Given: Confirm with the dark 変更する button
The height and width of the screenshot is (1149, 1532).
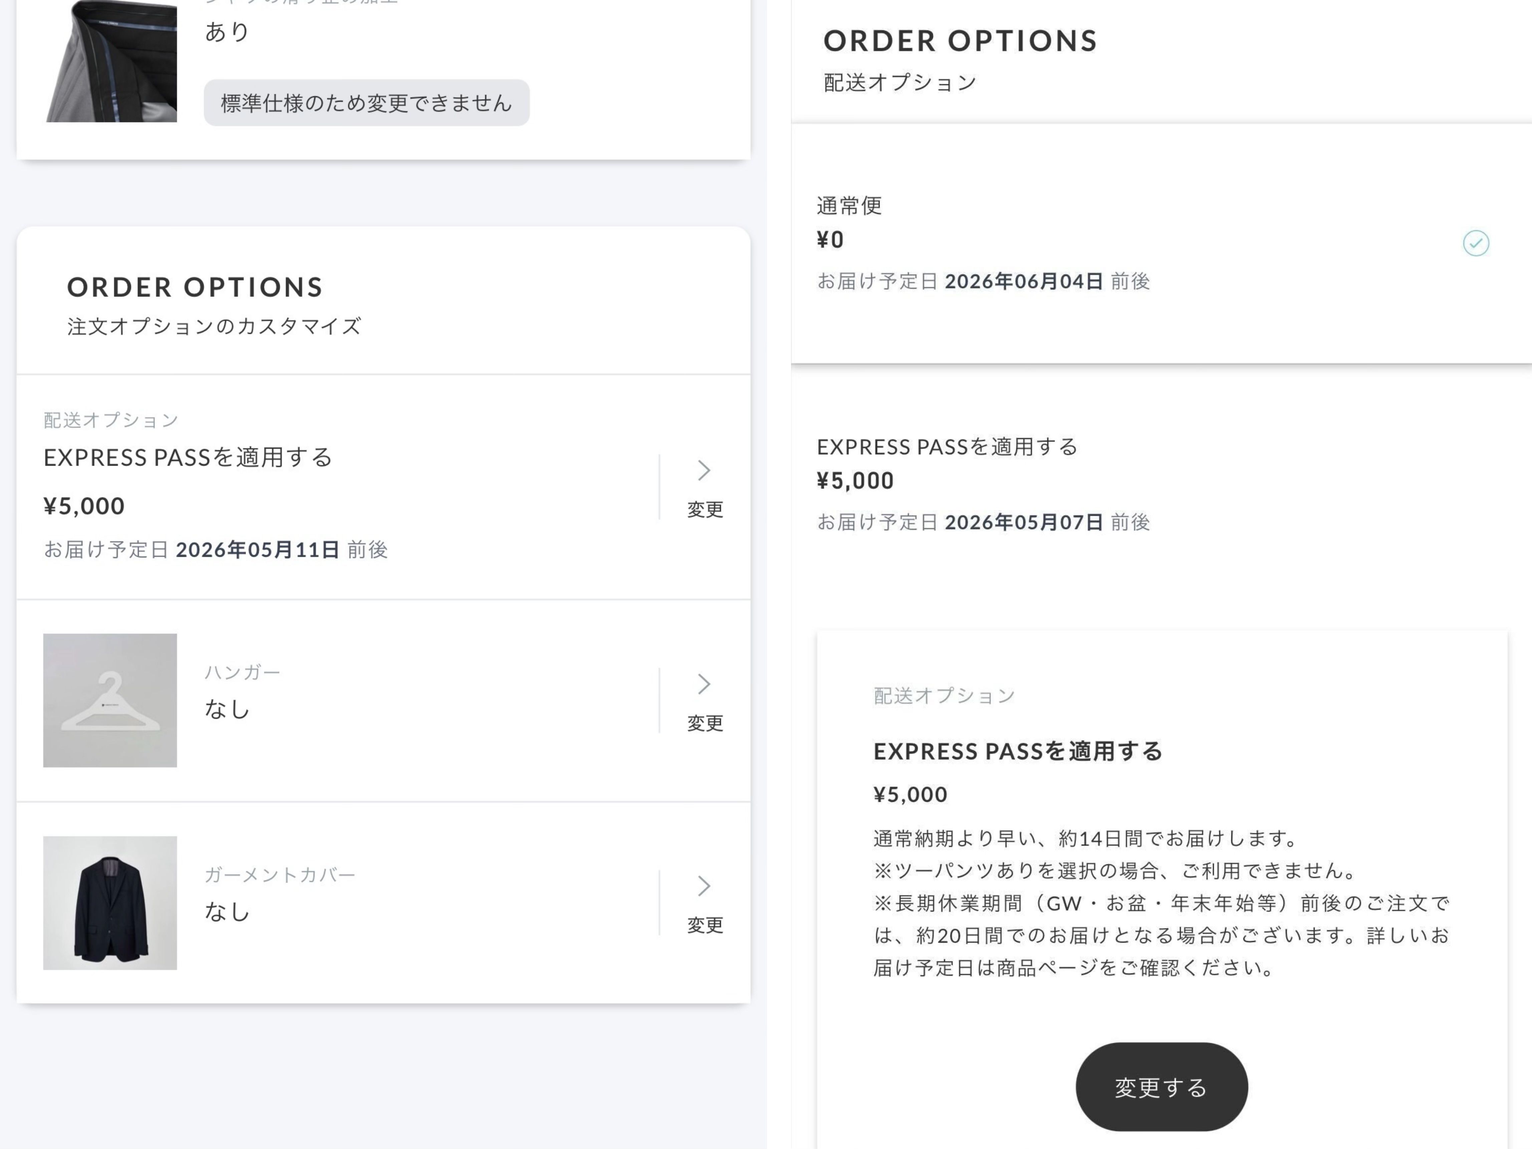Looking at the screenshot, I should (1161, 1087).
